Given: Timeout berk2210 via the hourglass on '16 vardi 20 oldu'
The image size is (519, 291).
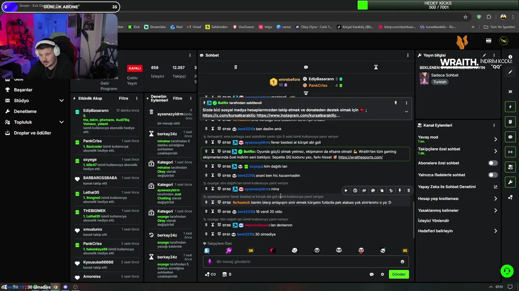Looking at the screenshot, I should pyautogui.click(x=213, y=211).
